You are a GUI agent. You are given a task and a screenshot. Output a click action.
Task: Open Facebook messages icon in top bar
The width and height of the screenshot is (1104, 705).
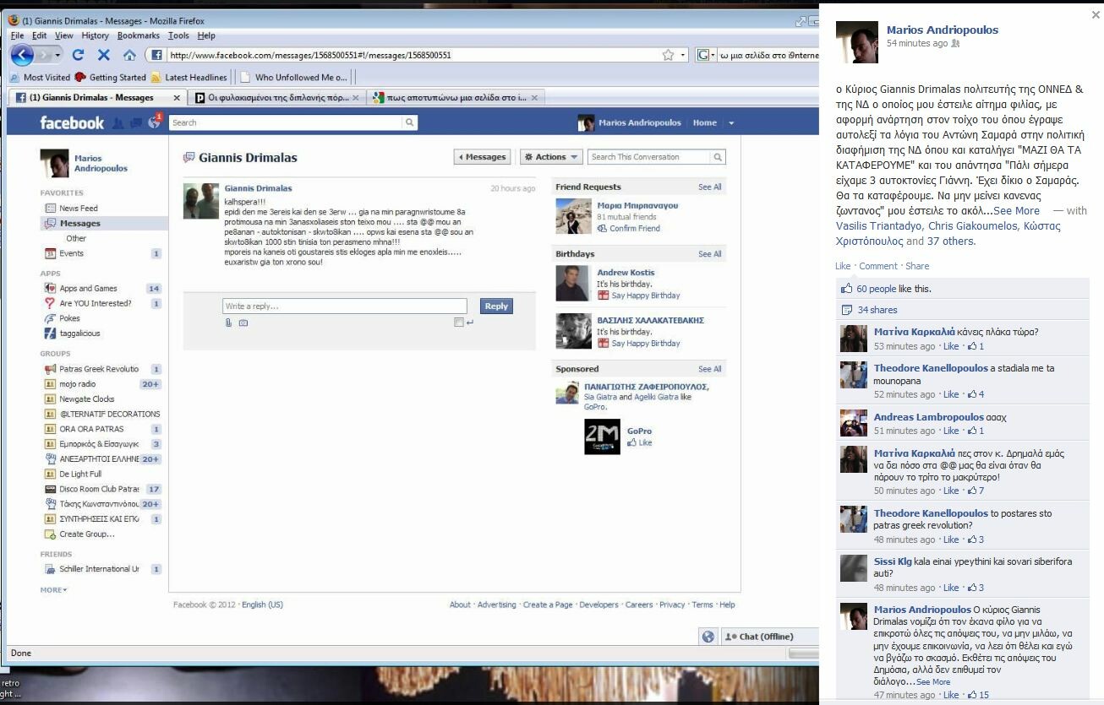(134, 123)
